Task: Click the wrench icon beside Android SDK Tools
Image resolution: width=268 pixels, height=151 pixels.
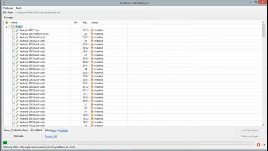Action: click(x=17, y=30)
